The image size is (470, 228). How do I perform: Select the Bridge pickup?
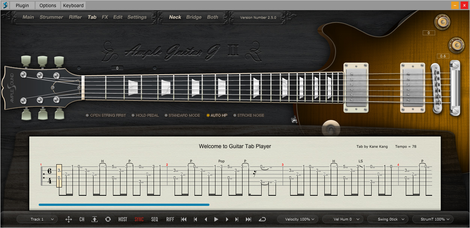click(x=194, y=17)
